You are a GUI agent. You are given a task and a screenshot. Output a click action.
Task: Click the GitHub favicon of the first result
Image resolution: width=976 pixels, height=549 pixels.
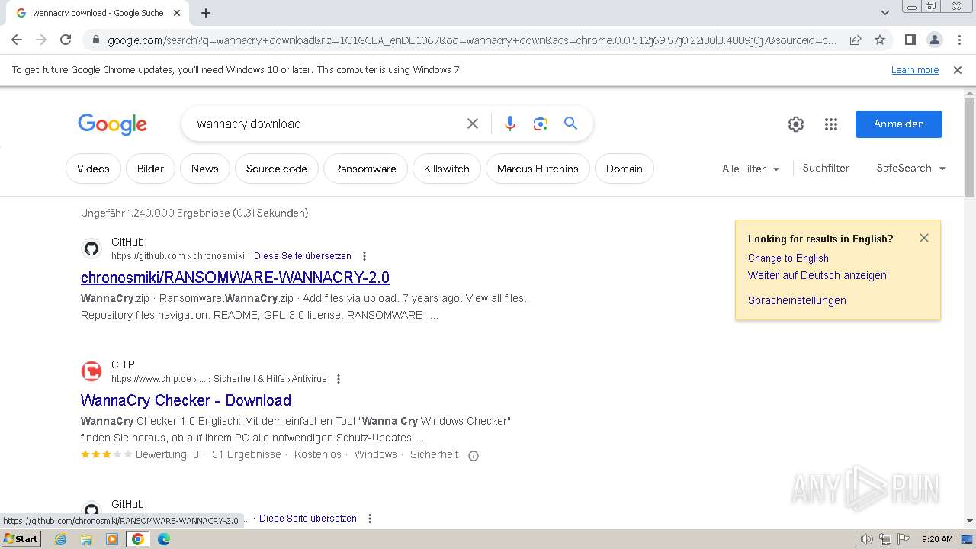click(x=91, y=249)
